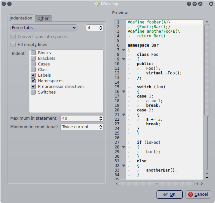Viewport: 215px width, 203px height.
Task: Disable Namespaces indentation
Action: point(33,81)
